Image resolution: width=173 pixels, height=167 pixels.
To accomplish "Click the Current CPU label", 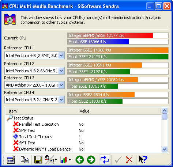I will point(15,38).
